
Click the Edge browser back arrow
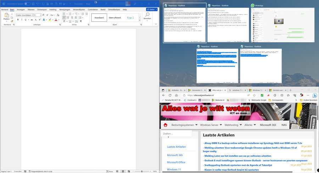[164, 95]
